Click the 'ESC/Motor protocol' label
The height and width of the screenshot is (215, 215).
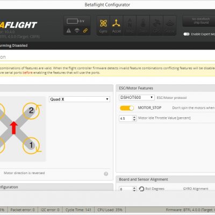(x=171, y=98)
